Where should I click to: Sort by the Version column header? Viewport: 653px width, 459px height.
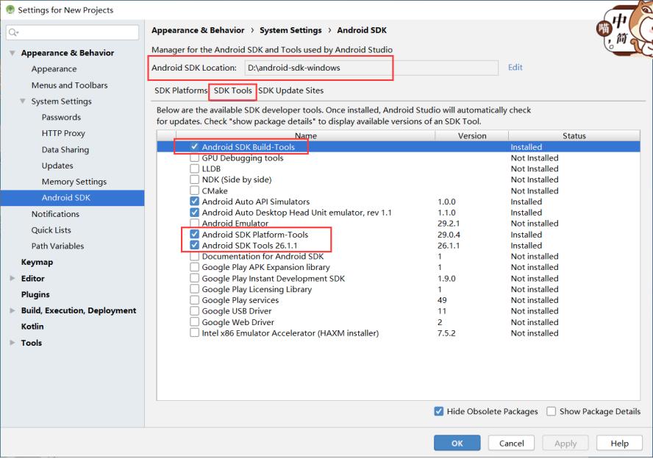472,136
